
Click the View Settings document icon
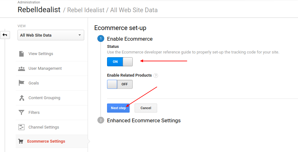pos(21,54)
